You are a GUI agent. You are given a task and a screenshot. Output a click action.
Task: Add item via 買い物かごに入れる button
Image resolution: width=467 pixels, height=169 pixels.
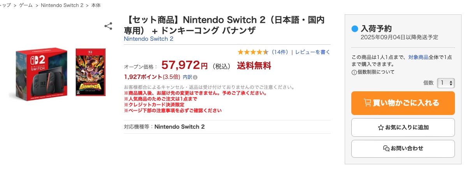click(403, 103)
